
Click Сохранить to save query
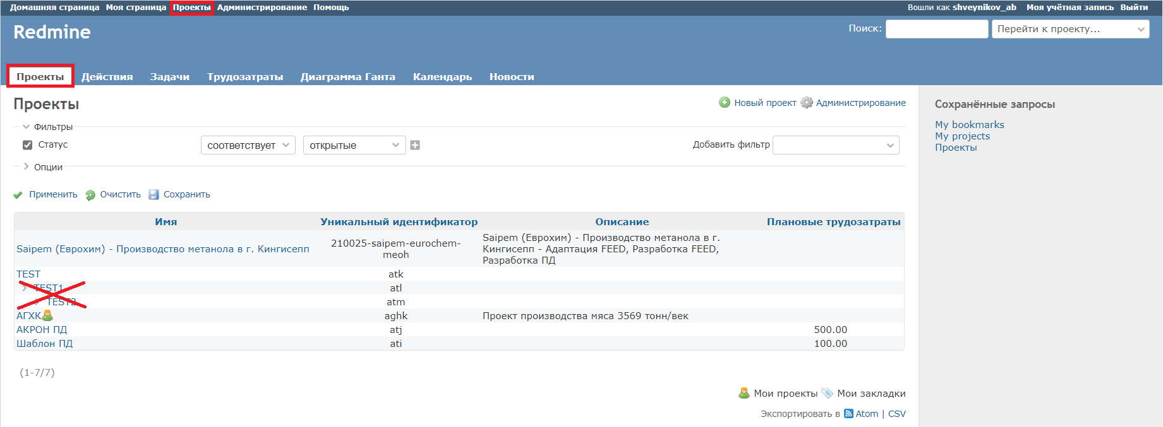point(187,195)
